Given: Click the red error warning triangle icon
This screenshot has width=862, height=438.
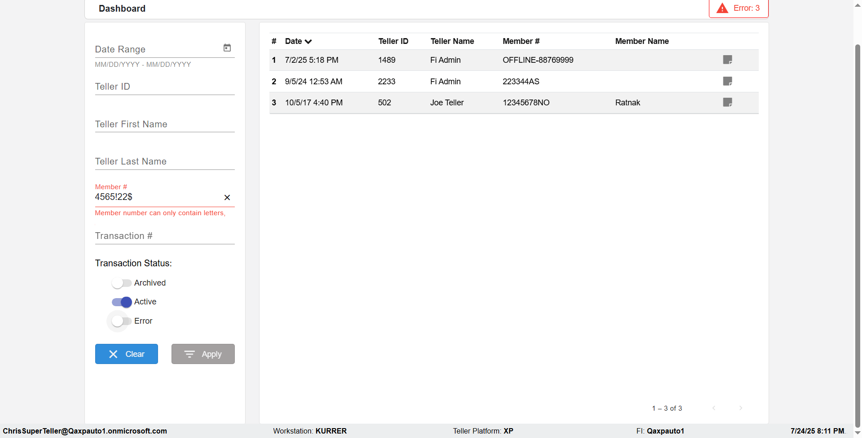Looking at the screenshot, I should tap(722, 8).
